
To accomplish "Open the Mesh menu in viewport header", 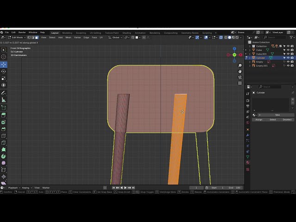I will point(68,37).
